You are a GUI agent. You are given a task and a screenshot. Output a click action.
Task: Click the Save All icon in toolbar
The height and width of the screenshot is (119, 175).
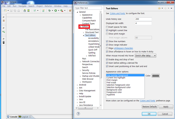click(x=15, y=11)
